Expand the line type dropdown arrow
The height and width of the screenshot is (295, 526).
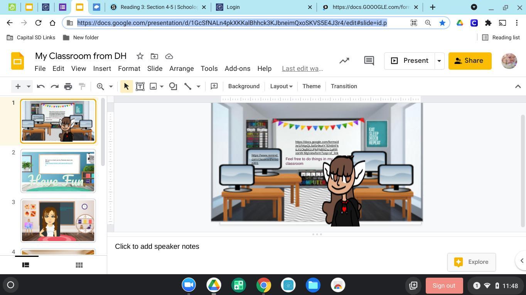198,86
